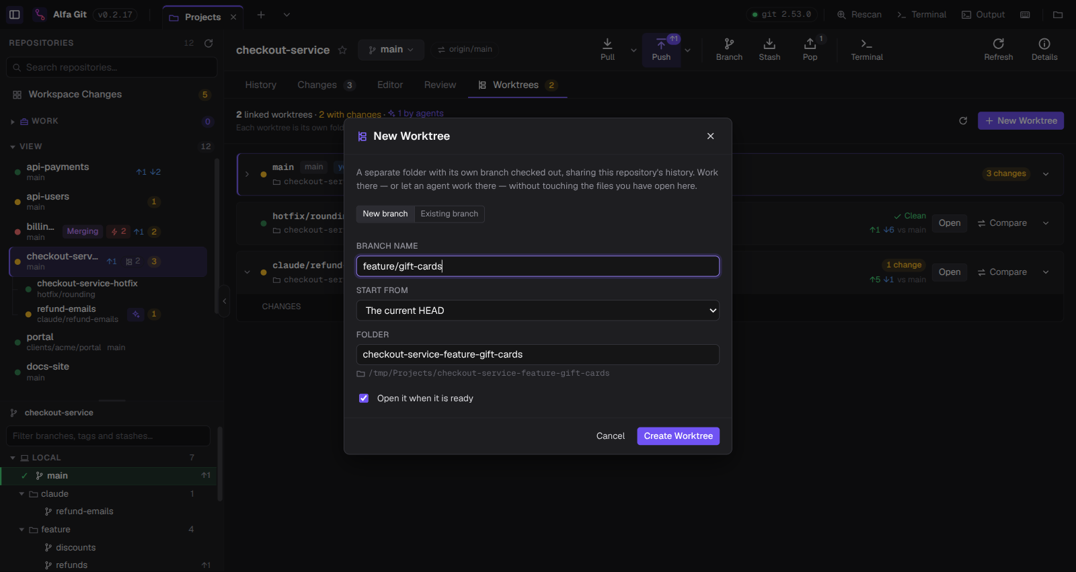
Task: Add a new tab with plus icon
Action: pyautogui.click(x=261, y=15)
